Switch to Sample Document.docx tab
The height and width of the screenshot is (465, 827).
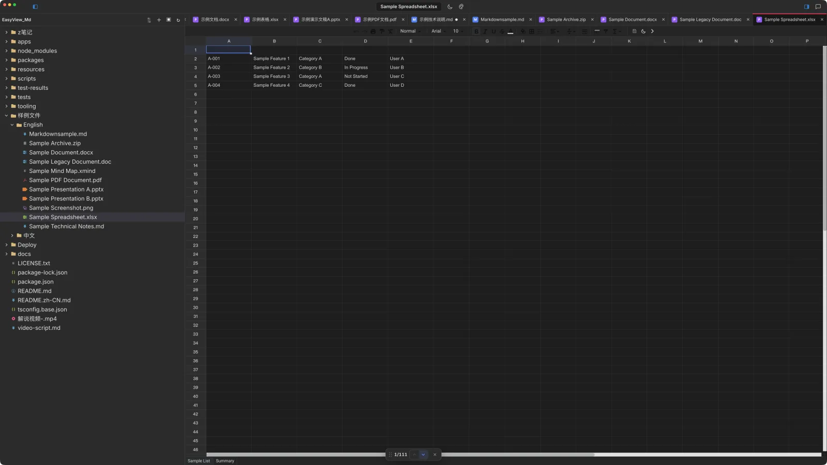click(632, 20)
